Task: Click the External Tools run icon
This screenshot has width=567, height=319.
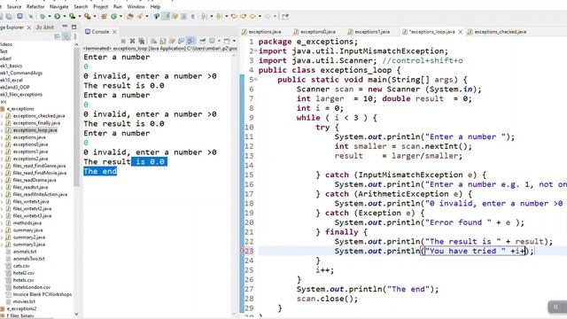Action: click(87, 16)
